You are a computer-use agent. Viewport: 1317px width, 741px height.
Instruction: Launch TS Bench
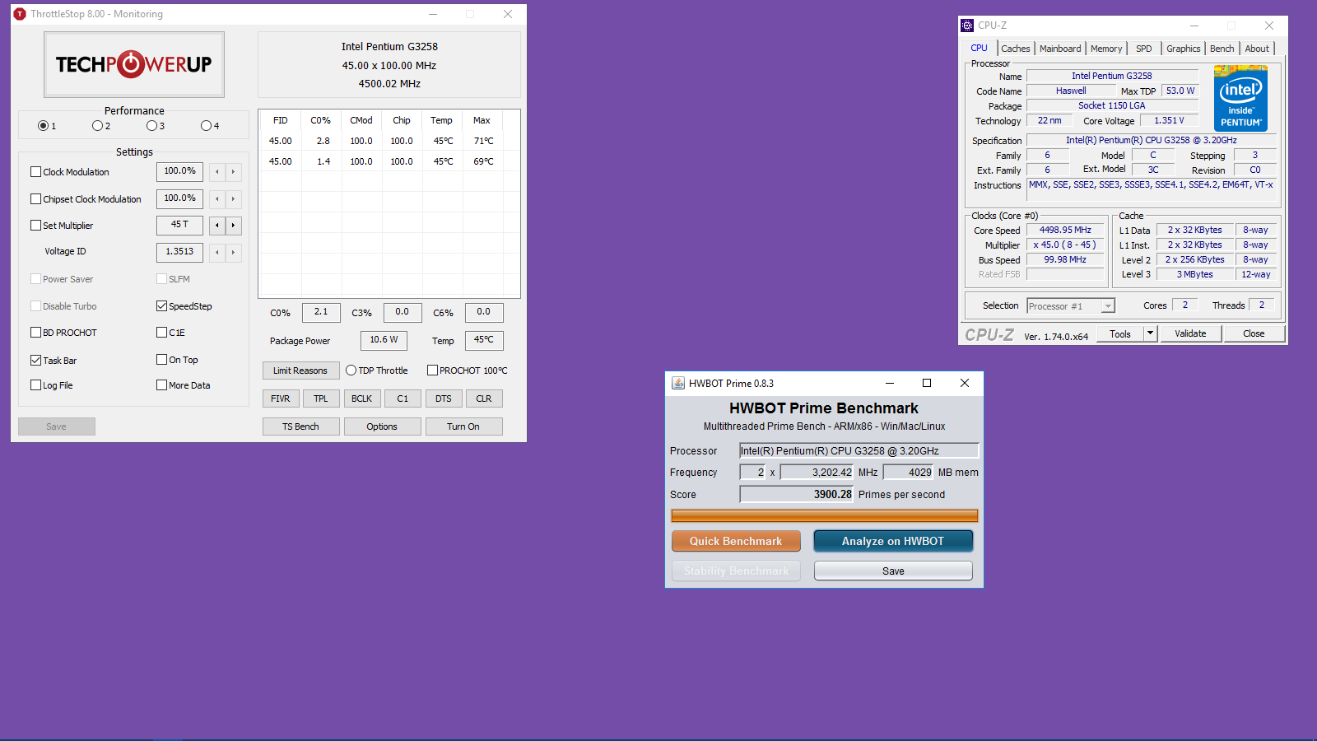click(x=300, y=426)
